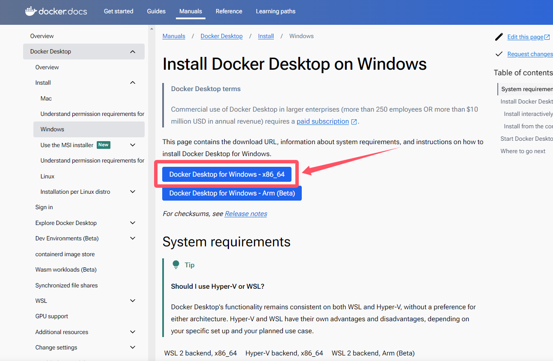Click the external link icon after Edit this page
Screen dimensions: 553x361
click(547, 37)
